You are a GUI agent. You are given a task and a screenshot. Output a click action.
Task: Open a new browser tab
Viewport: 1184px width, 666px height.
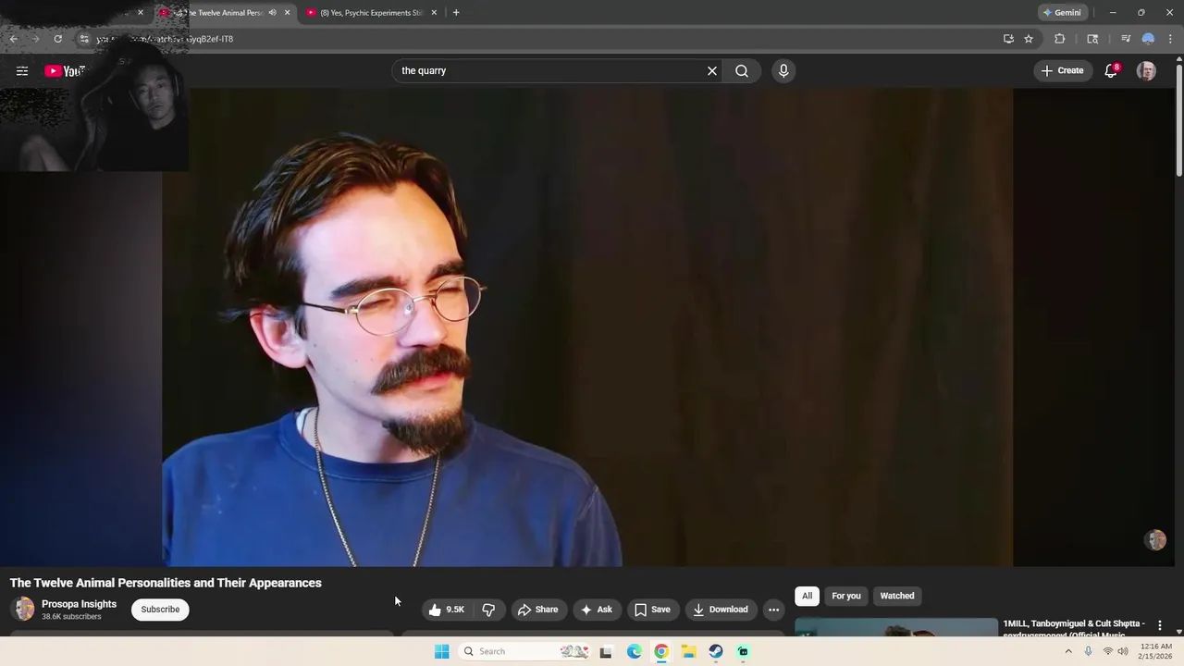click(456, 13)
